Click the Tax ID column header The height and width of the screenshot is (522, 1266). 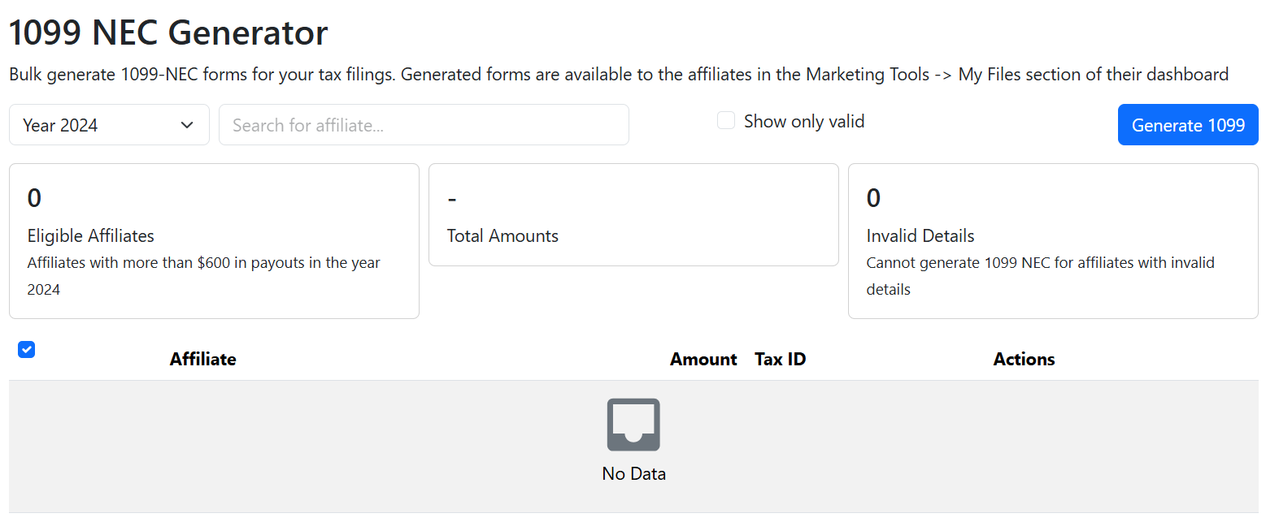coord(780,360)
